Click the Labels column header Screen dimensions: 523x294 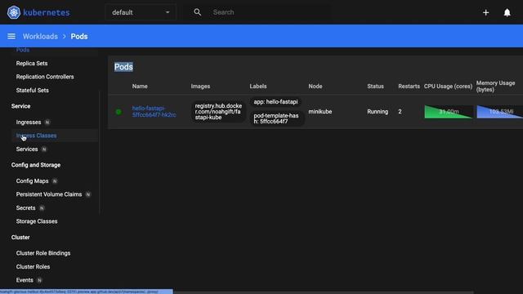click(x=258, y=87)
